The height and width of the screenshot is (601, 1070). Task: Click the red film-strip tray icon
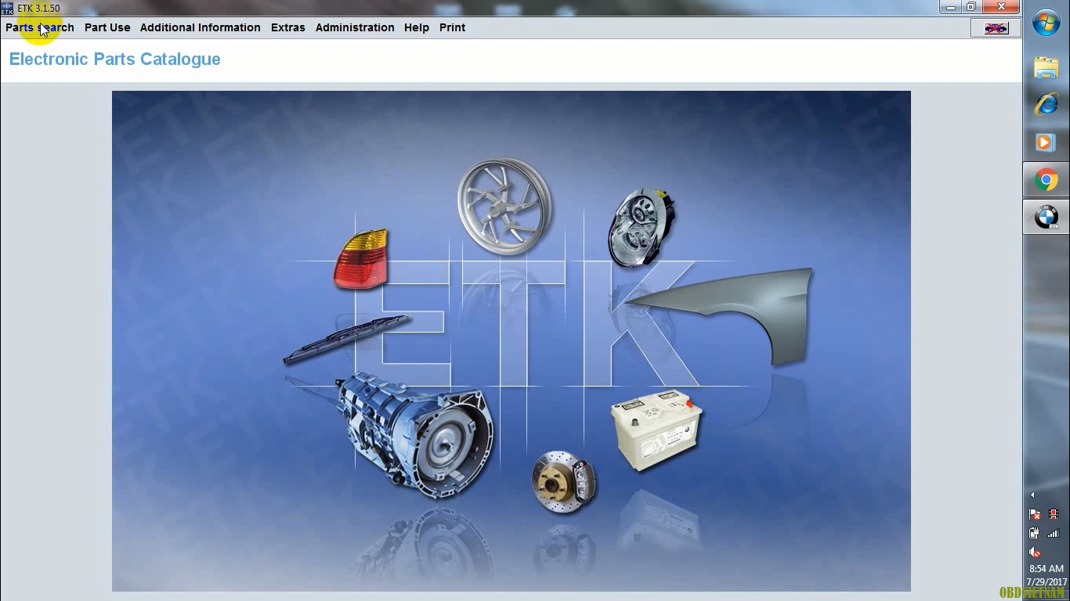point(1054,514)
